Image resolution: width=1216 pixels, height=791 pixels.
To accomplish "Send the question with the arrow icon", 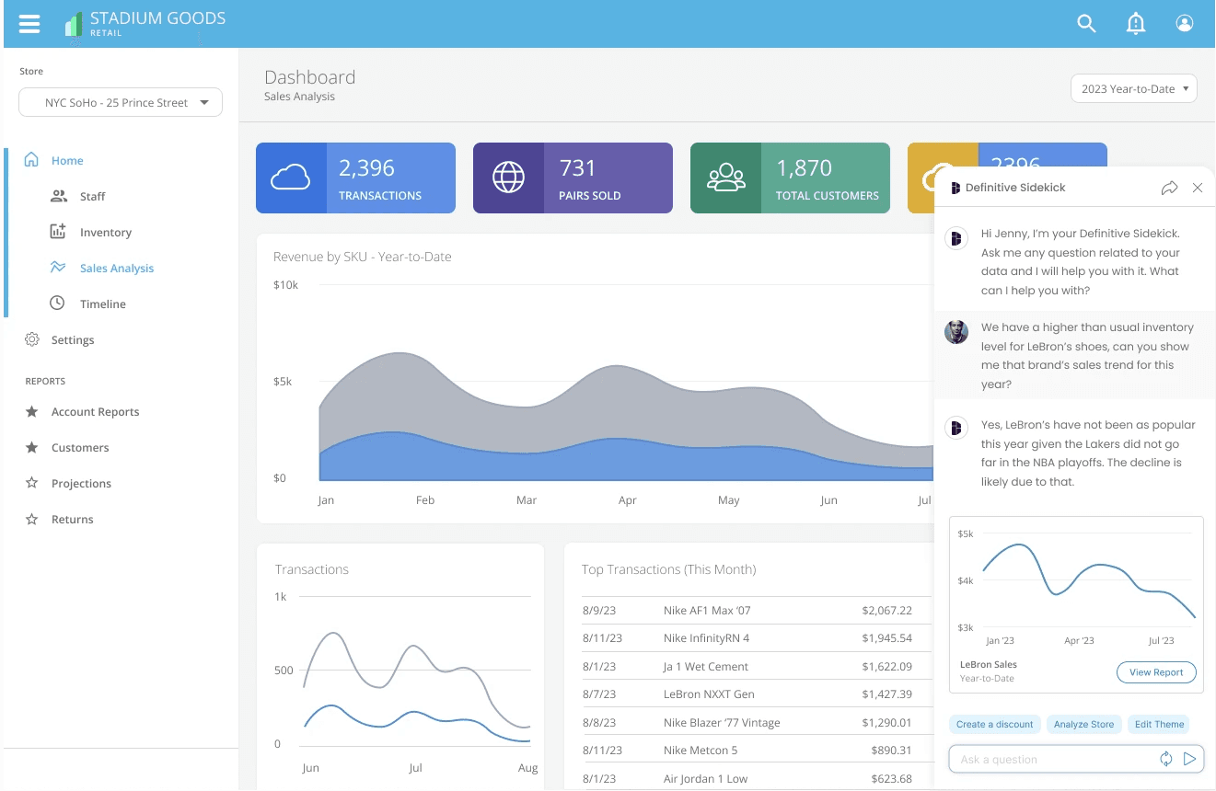I will coord(1189,759).
